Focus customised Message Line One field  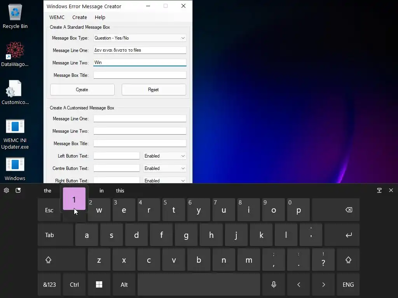point(140,119)
